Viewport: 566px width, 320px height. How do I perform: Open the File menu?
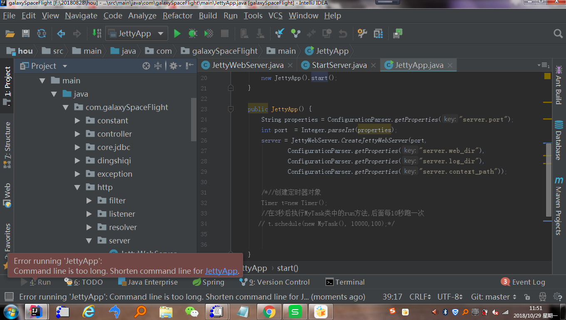click(9, 15)
